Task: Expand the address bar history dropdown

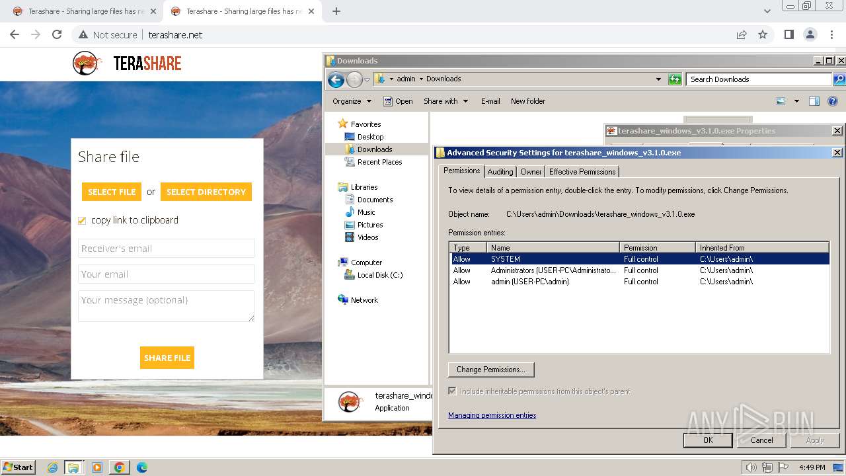Action: click(x=658, y=79)
